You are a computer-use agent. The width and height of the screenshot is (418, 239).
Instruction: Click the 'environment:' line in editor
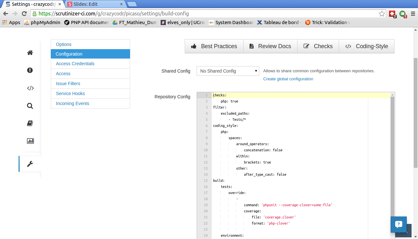232,235
